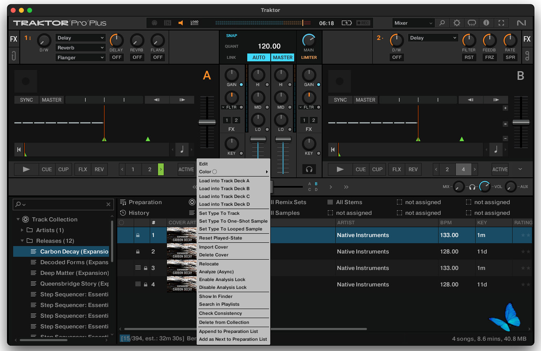Click the magnifier icon in the header
This screenshot has height=351, width=541.
(442, 23)
